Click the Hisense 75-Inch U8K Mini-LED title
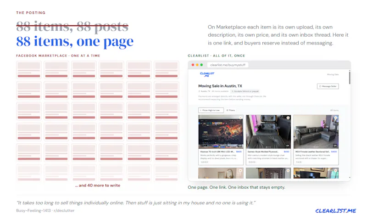 (217, 152)
